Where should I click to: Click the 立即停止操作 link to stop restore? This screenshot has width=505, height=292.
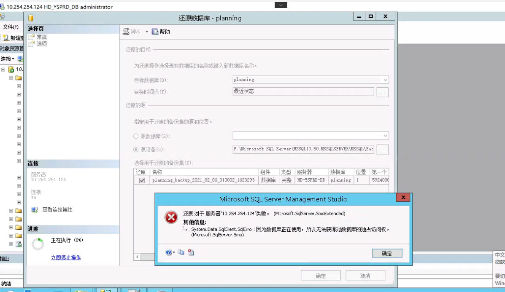coord(66,257)
